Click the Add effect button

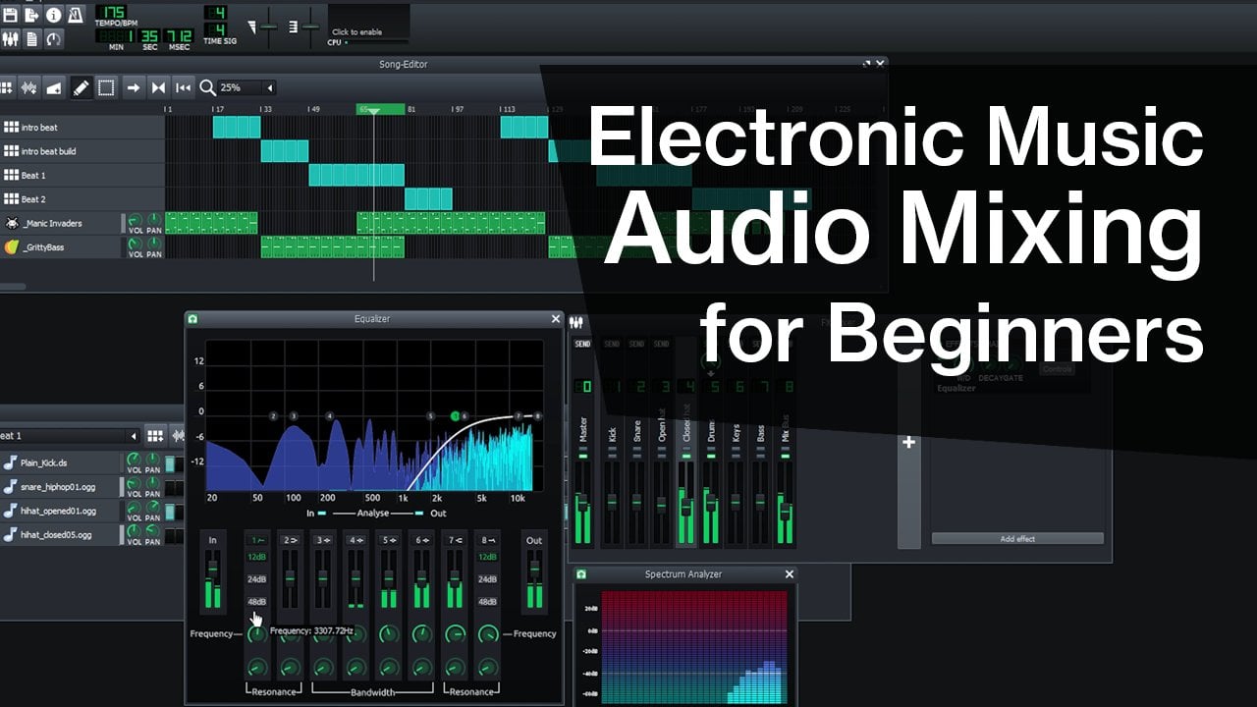1017,538
